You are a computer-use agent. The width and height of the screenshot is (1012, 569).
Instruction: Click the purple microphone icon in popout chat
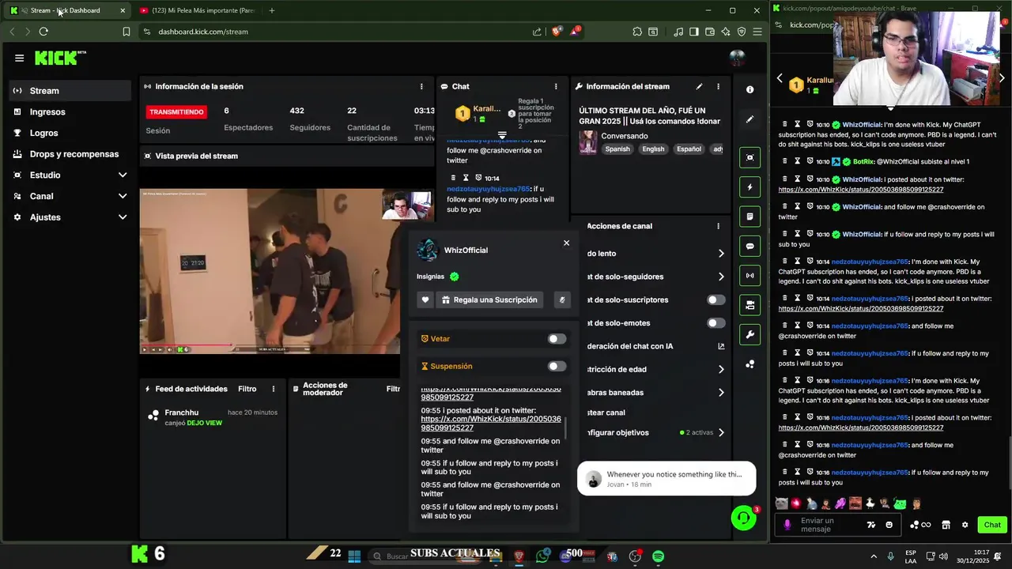[x=787, y=525]
